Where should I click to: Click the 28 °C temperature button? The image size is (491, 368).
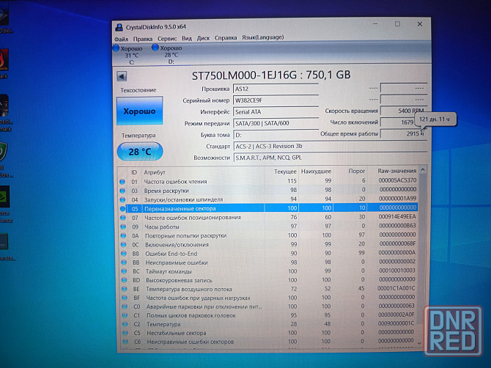coord(140,152)
